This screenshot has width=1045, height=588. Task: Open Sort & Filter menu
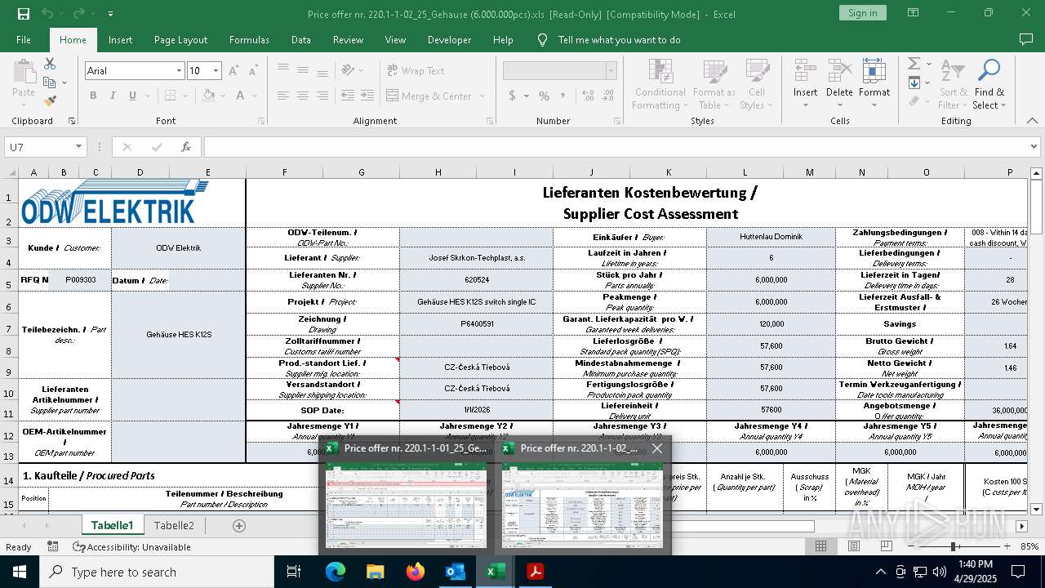click(953, 84)
